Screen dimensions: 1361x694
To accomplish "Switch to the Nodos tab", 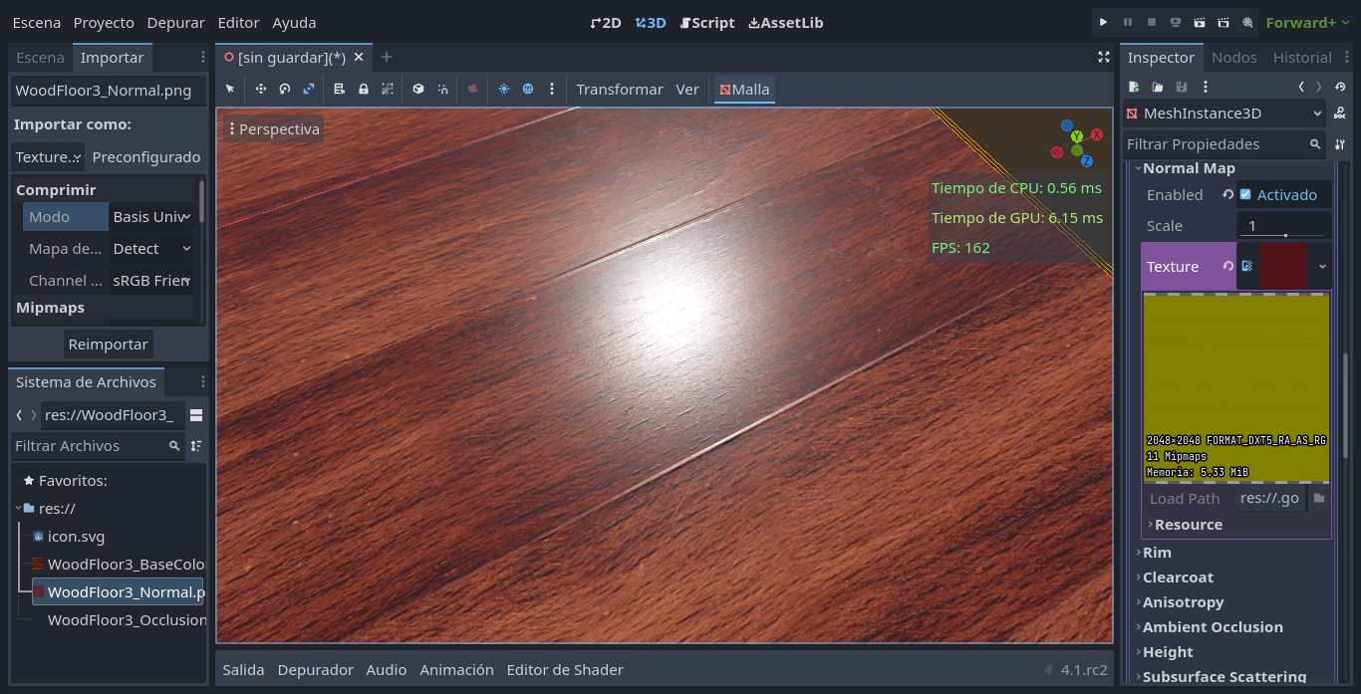I will (1233, 58).
